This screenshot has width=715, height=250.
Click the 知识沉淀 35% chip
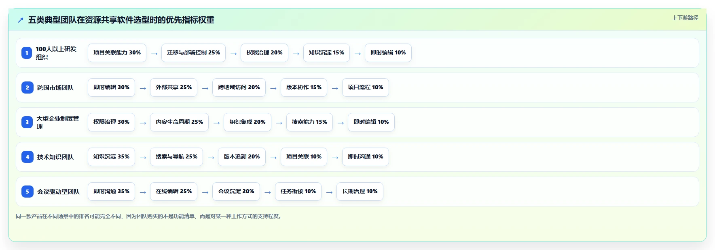pos(111,157)
